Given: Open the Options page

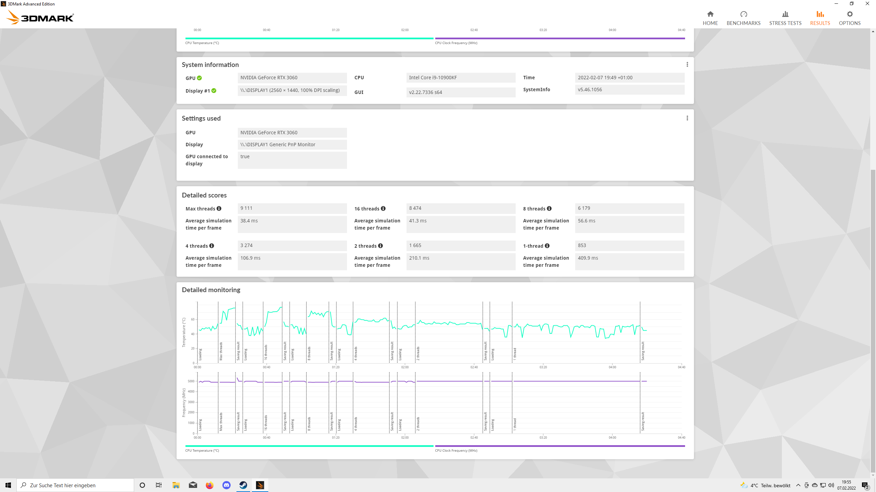Looking at the screenshot, I should [x=849, y=18].
